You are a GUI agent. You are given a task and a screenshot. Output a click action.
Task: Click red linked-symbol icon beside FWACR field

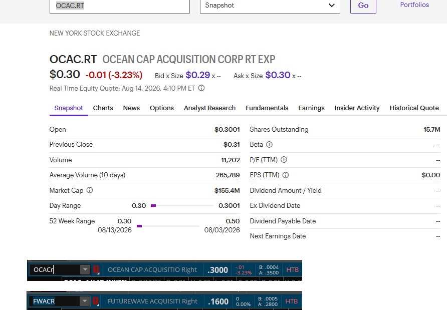(x=96, y=301)
